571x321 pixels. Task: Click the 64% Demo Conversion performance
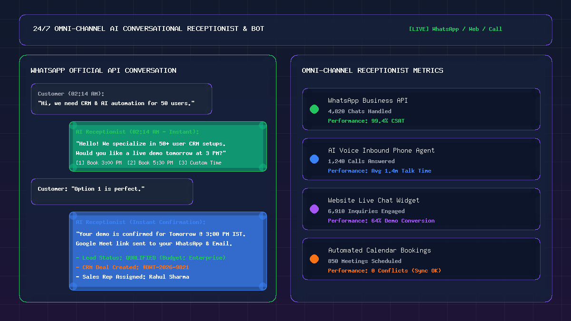[381, 221]
